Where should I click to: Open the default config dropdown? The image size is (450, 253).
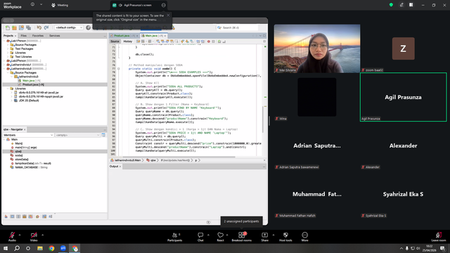click(x=69, y=27)
